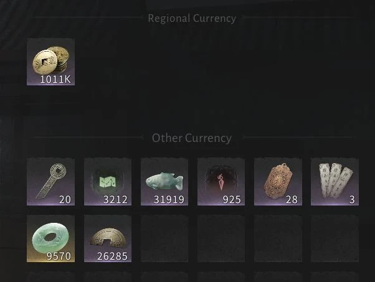Select the bronze engraved pendant currency
This screenshot has height=282, width=375.
click(x=278, y=182)
